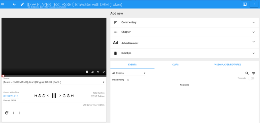The width and height of the screenshot is (261, 124).
Task: Switch to the VIDEO PLAYER FEATURES tab
Action: [228, 65]
